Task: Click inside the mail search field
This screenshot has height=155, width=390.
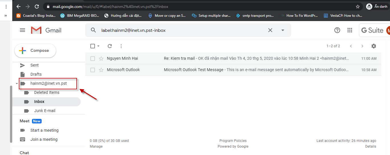Action: pyautogui.click(x=182, y=30)
